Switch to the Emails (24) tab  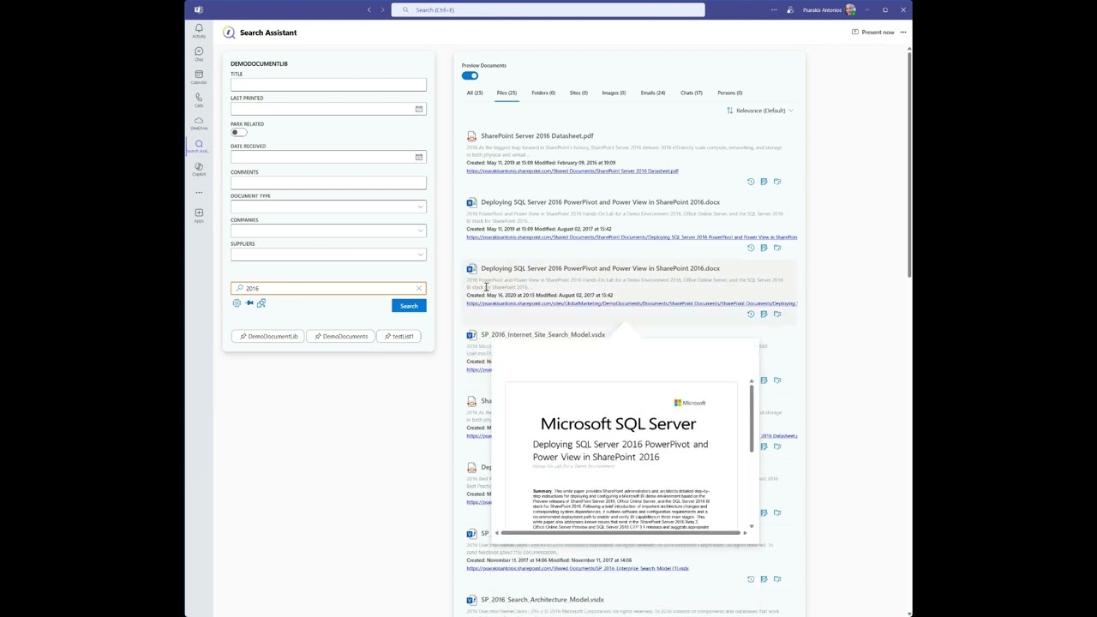[x=653, y=93]
